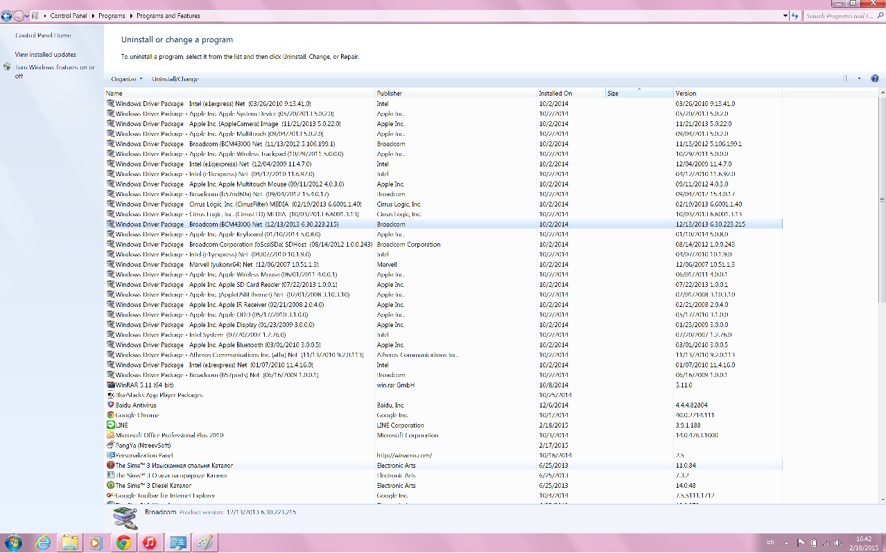This screenshot has width=886, height=553.
Task: Sort the list by the Publisher column
Action: [x=455, y=93]
